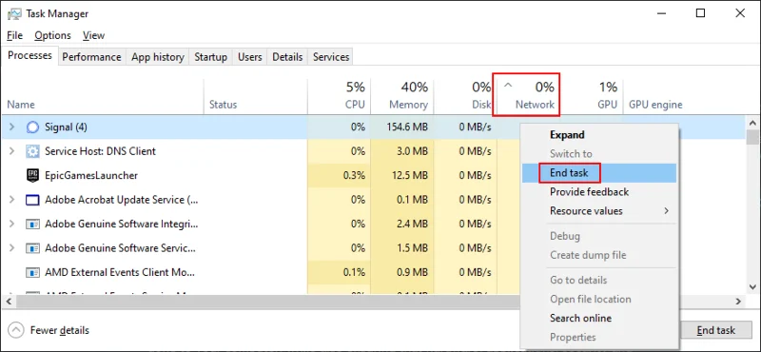This screenshot has width=761, height=352.
Task: Click the AMD External Events Client icon
Action: (32, 273)
